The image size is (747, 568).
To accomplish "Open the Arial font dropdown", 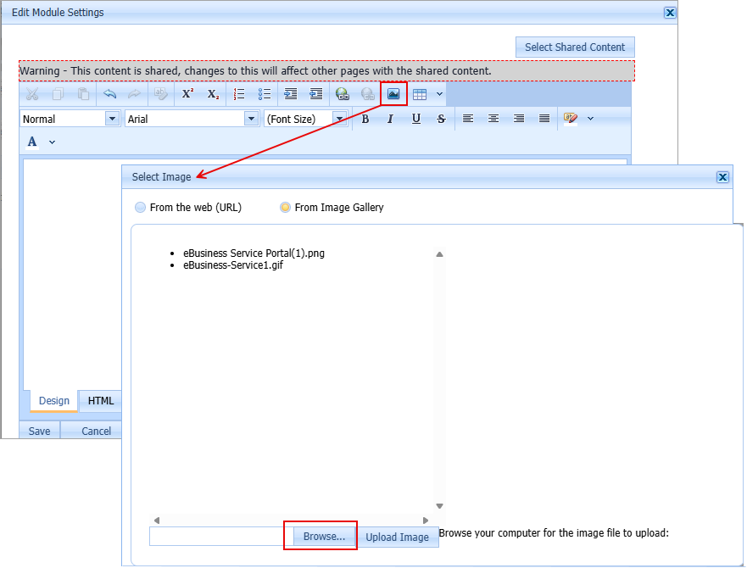I will point(251,119).
